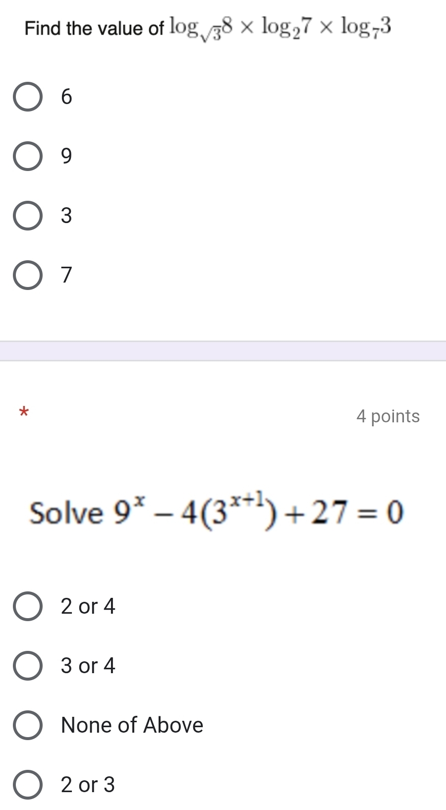Screen dimensions: 446x810
Task: Click the '4 points' label
Action: pos(388,416)
